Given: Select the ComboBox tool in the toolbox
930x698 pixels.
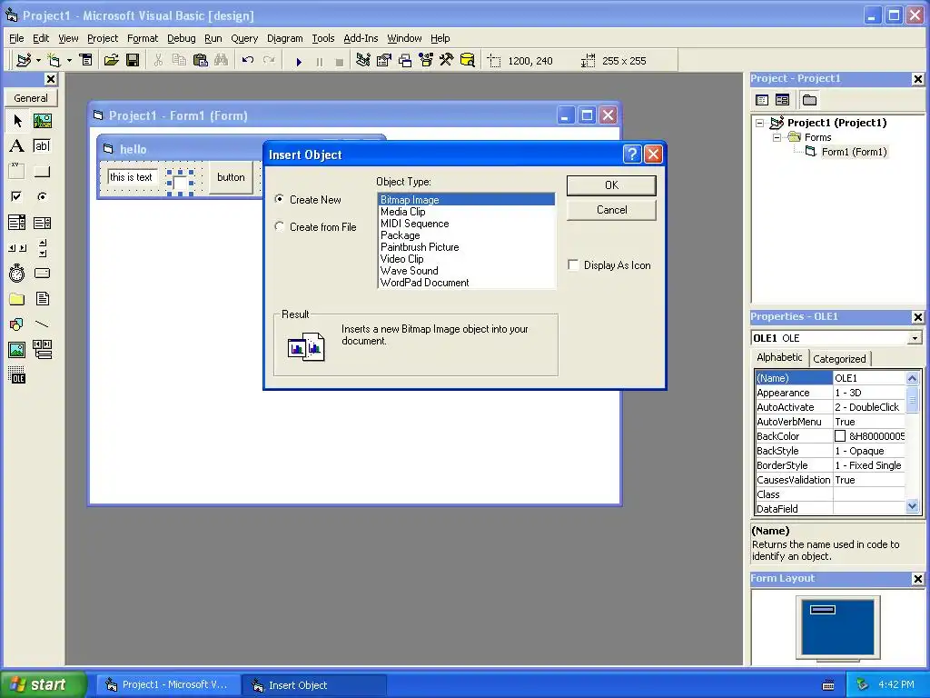Looking at the screenshot, I should [17, 223].
